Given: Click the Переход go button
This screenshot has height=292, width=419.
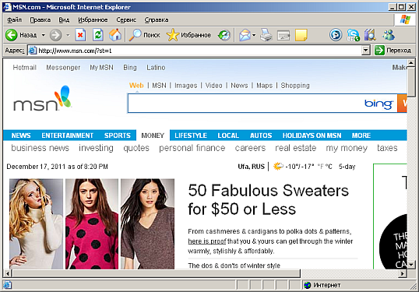Looking at the screenshot, I should (393, 51).
